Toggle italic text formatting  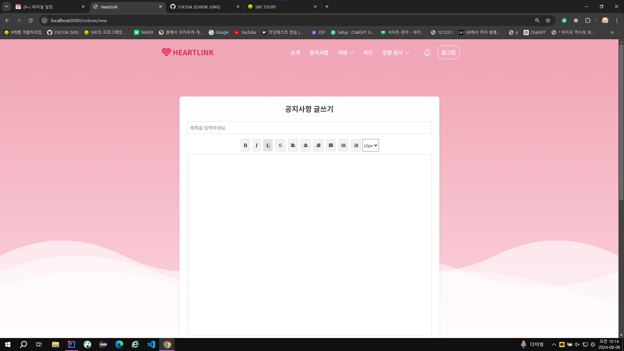256,145
